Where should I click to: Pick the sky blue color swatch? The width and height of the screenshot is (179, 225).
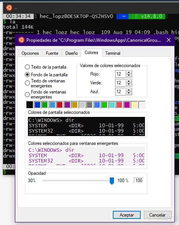coord(52,105)
